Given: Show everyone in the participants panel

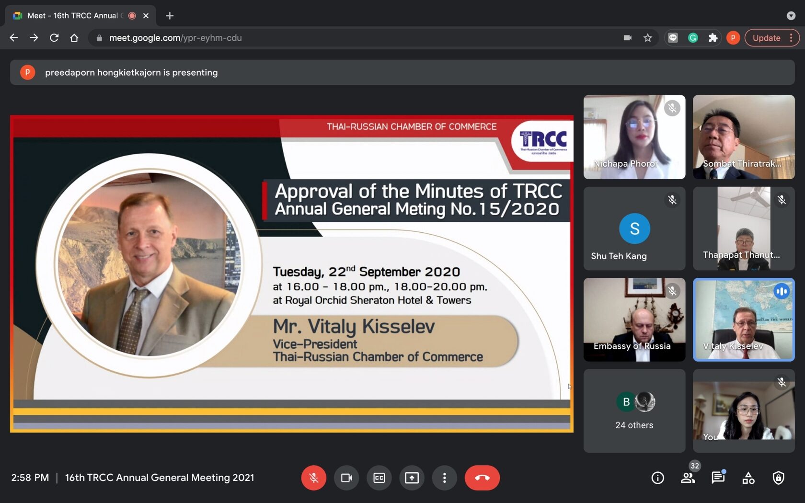Looking at the screenshot, I should 688,478.
